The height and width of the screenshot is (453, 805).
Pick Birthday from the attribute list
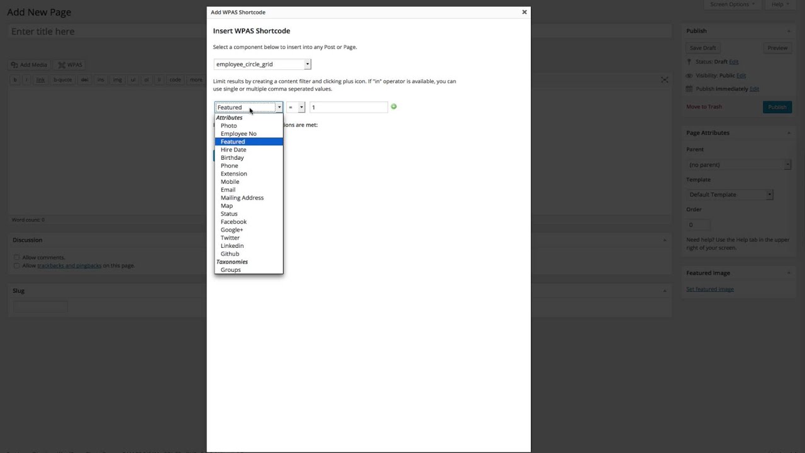pos(249,158)
